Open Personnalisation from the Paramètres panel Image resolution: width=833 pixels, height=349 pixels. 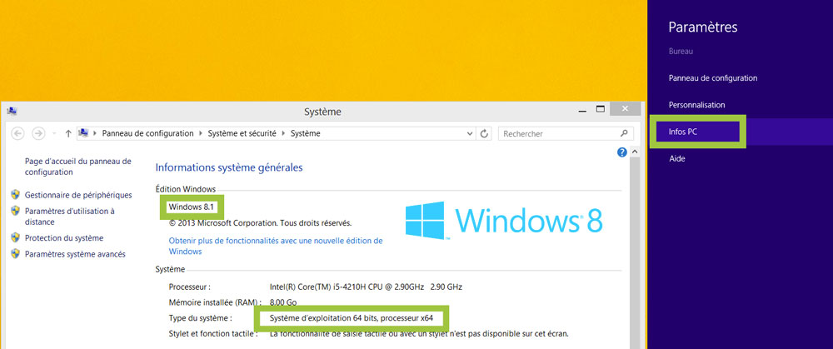click(x=696, y=105)
